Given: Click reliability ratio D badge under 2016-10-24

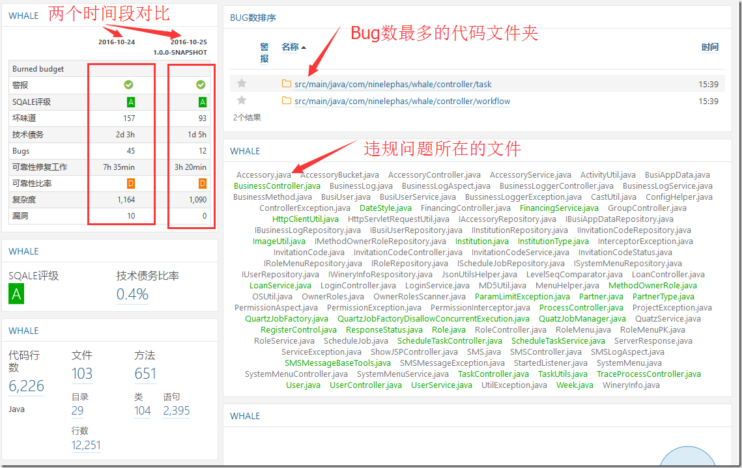Looking at the screenshot, I should pyautogui.click(x=131, y=183).
